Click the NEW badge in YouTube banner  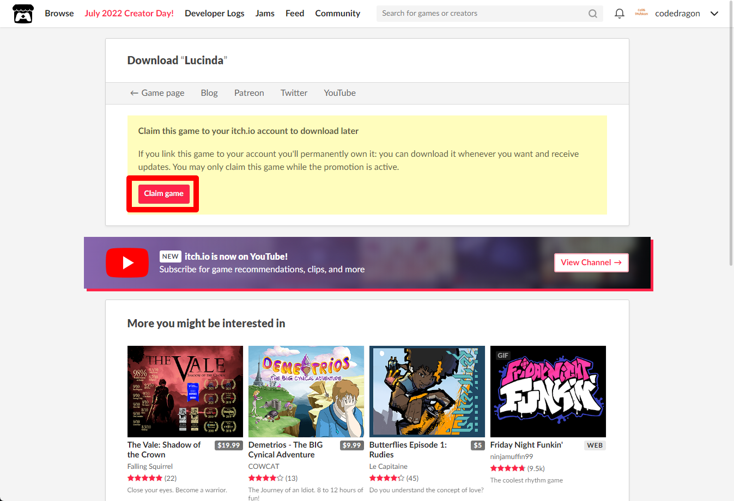point(170,256)
